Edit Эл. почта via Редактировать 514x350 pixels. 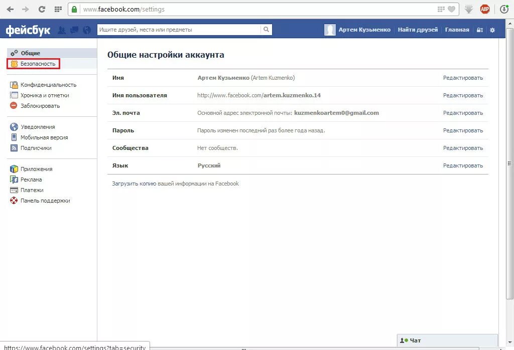coord(463,113)
